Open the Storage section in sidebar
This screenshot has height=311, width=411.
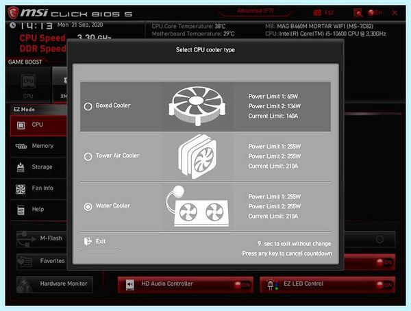point(38,167)
